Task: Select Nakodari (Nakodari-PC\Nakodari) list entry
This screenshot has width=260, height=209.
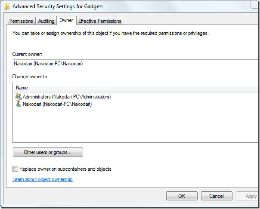Action: click(x=57, y=104)
